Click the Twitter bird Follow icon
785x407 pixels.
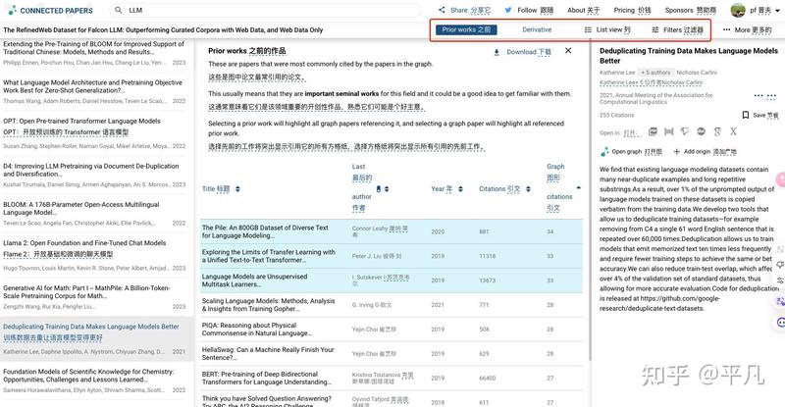tap(508, 10)
